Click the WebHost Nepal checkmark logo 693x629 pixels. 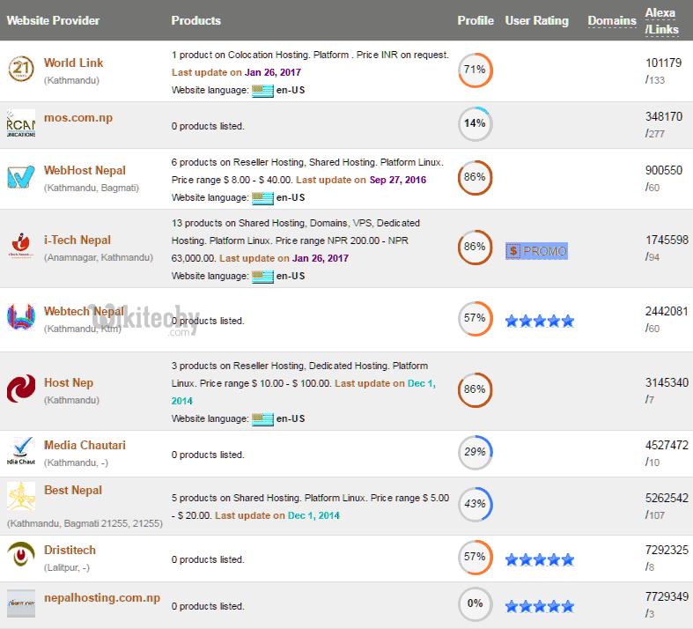(x=21, y=176)
